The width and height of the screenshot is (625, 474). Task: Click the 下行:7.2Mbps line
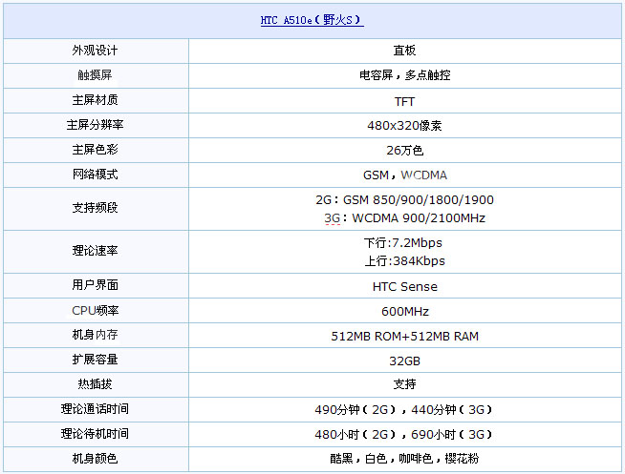click(403, 242)
